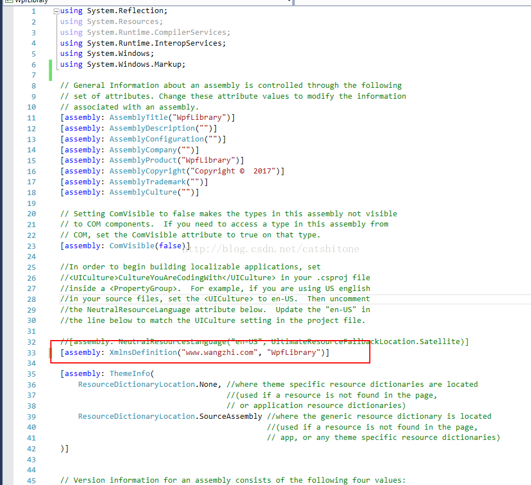Click 'System.Runtime.InteropServices' on line 4
Image resolution: width=531 pixels, height=485 pixels.
pyautogui.click(x=154, y=43)
